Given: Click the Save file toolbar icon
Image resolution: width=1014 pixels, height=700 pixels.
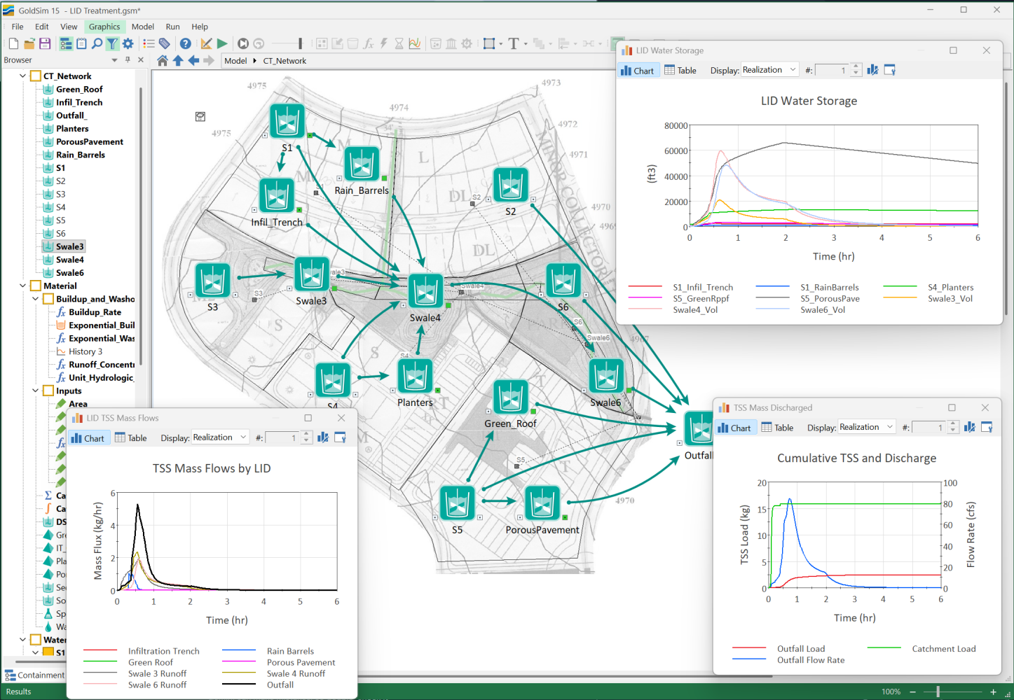Looking at the screenshot, I should 45,43.
